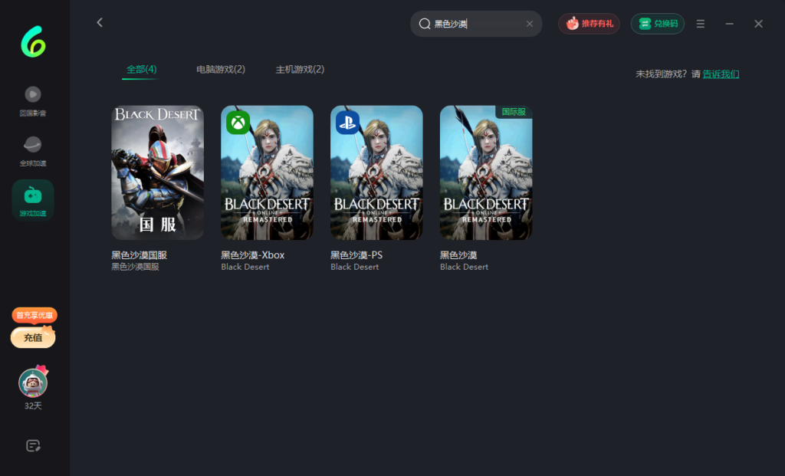This screenshot has height=476, width=785.
Task: Select the 黑色沙漠-Xbox game cover
Action: pyautogui.click(x=267, y=172)
